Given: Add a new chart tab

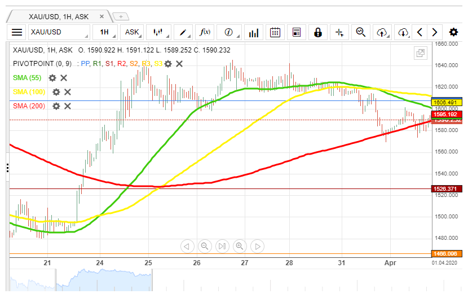Looking at the screenshot, I should coord(120,16).
